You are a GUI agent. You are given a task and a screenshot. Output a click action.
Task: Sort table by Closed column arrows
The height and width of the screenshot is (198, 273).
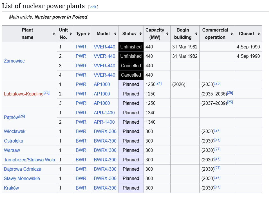click(x=259, y=34)
